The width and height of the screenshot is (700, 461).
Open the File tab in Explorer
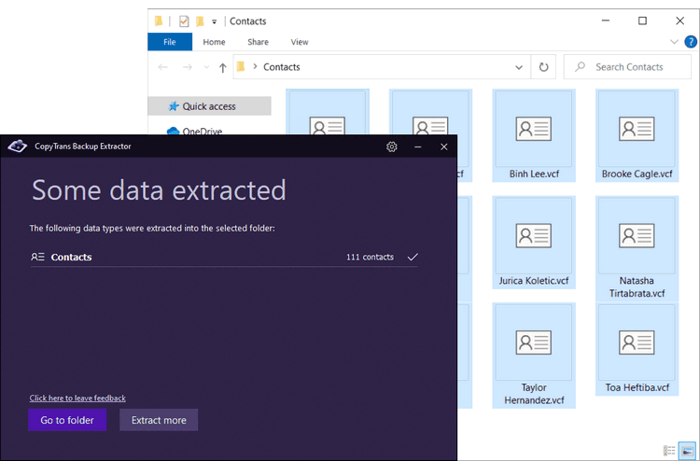[x=170, y=42]
